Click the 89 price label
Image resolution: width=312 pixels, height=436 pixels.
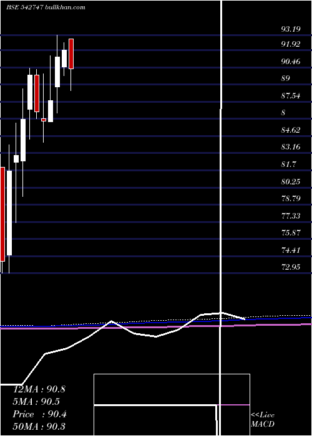(286, 78)
